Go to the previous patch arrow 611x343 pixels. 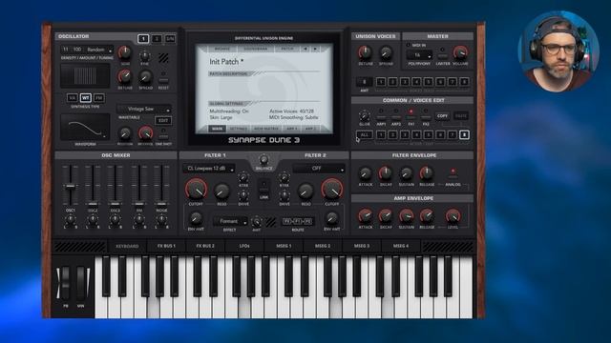tap(305, 49)
